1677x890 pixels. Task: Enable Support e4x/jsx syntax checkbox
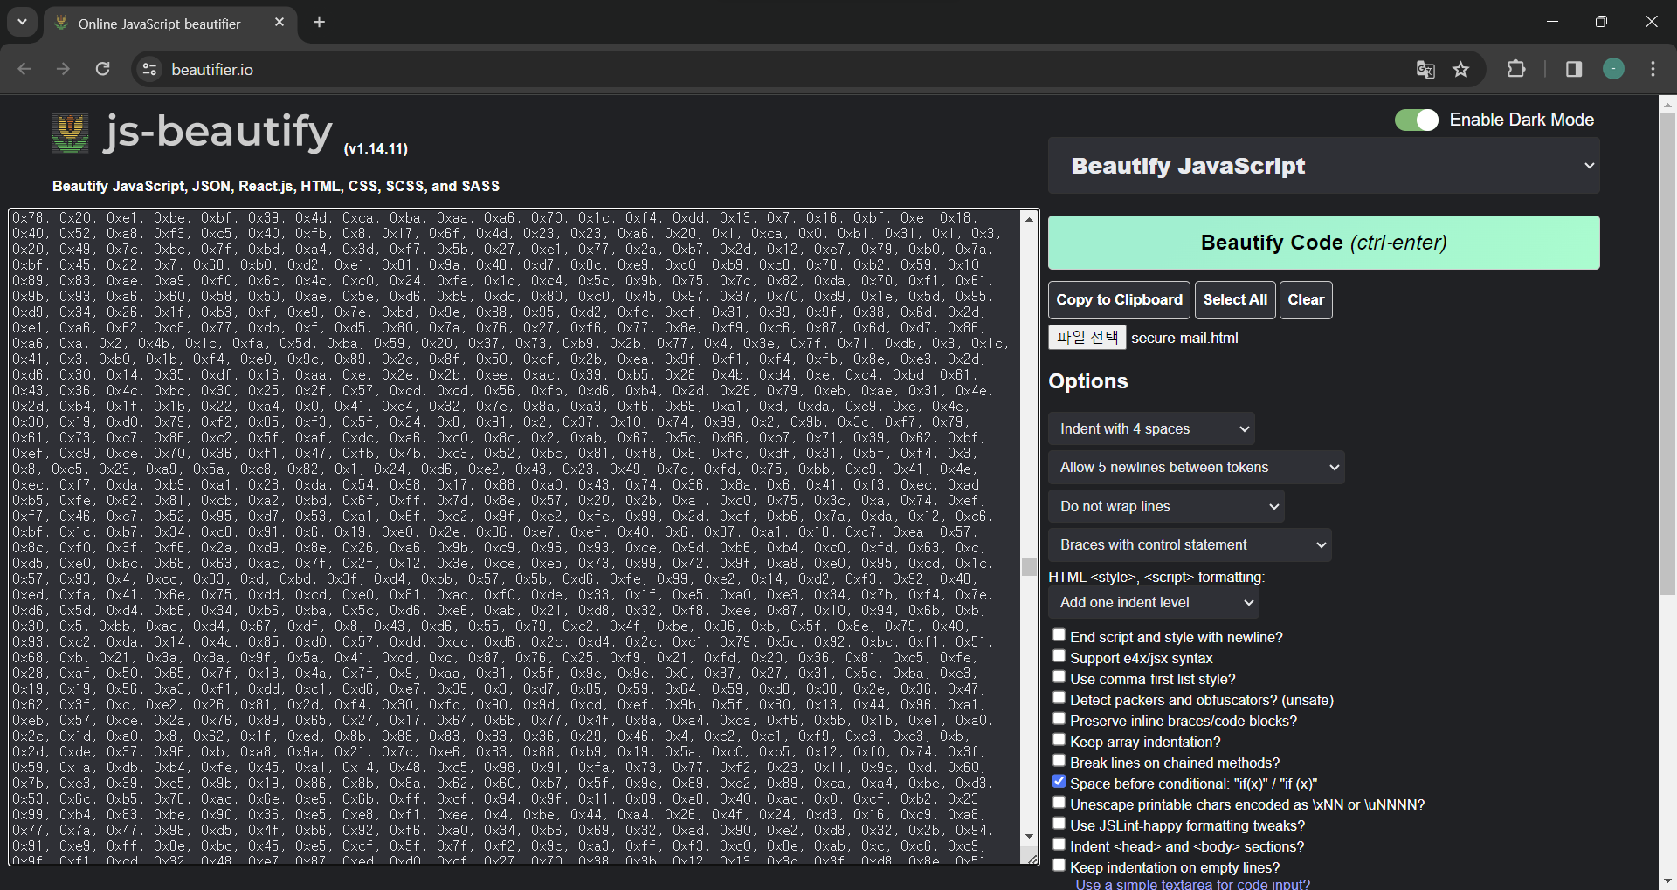tap(1059, 656)
